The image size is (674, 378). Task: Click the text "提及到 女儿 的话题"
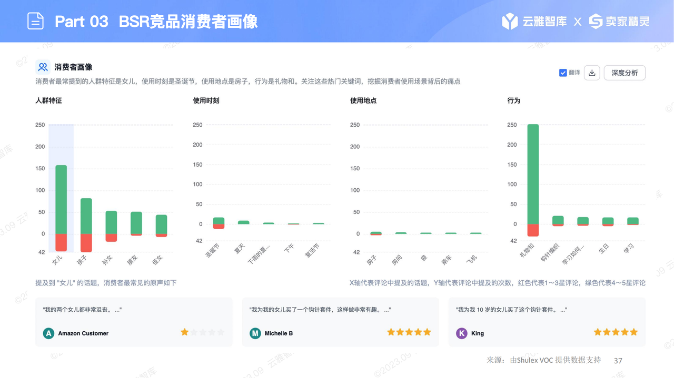click(106, 283)
